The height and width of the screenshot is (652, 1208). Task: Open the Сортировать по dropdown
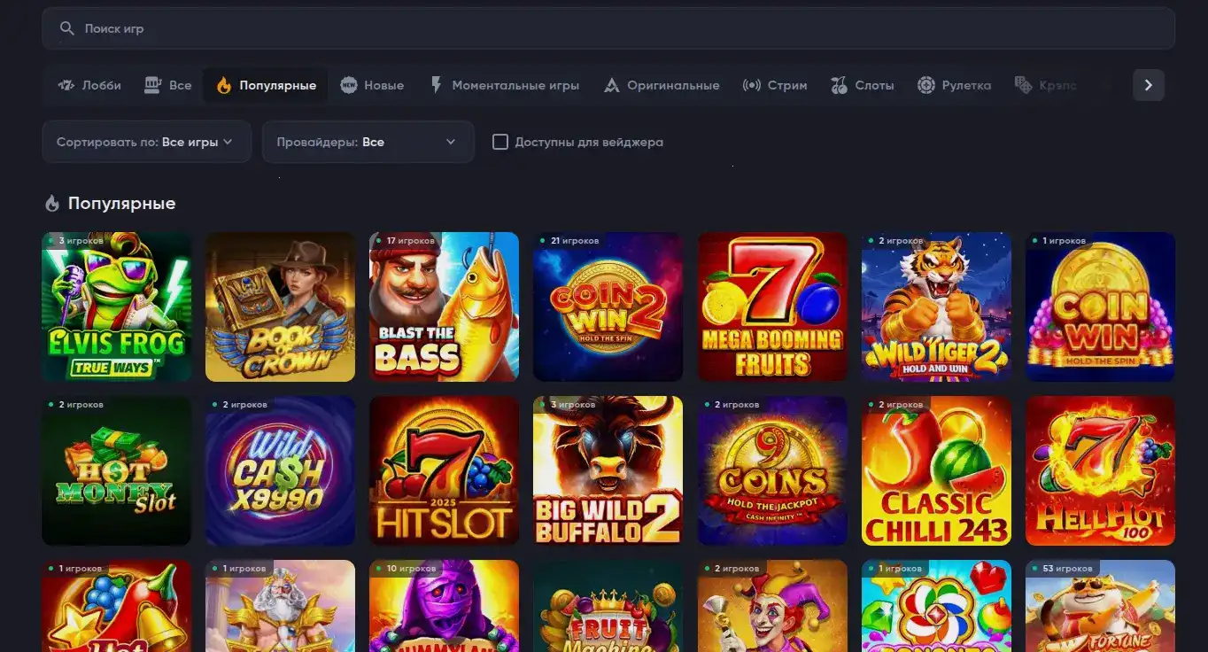click(146, 141)
